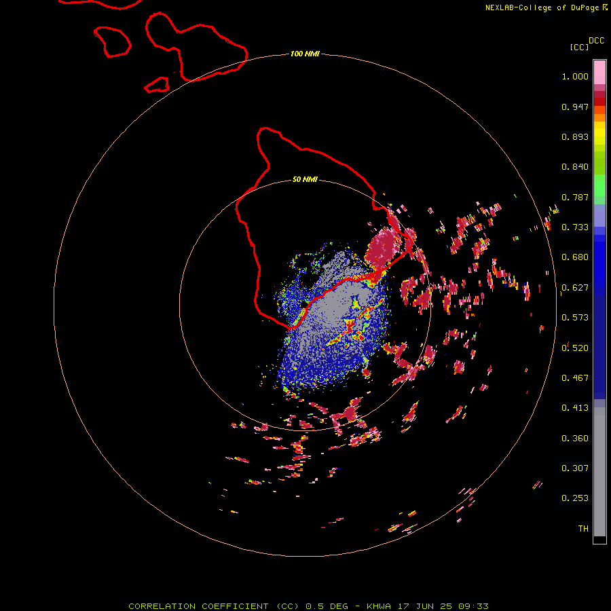
Task: Click the 100 NMI range ring label
Action: (x=305, y=54)
